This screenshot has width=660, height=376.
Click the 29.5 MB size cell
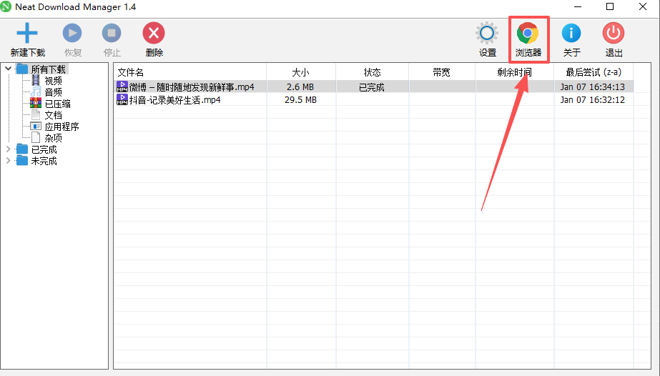coord(300,100)
